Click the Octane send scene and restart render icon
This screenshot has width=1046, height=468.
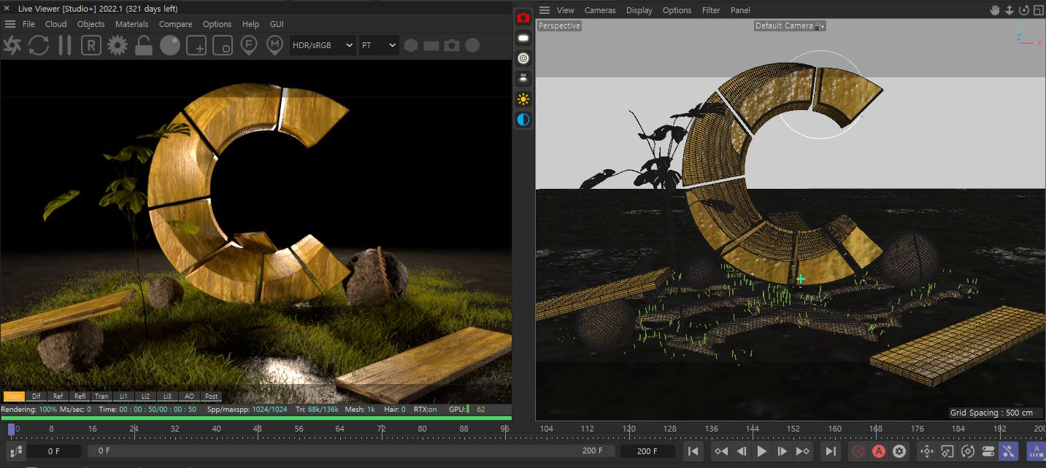coord(12,45)
